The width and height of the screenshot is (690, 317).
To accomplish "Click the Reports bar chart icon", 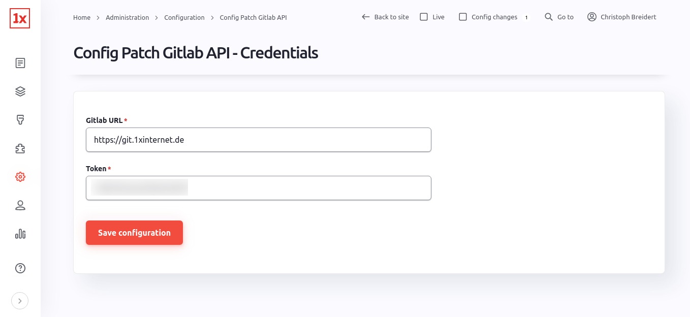I will point(20,234).
